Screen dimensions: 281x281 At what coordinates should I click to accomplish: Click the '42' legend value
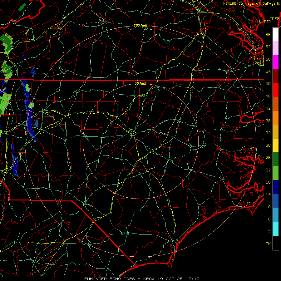(x=268, y=108)
